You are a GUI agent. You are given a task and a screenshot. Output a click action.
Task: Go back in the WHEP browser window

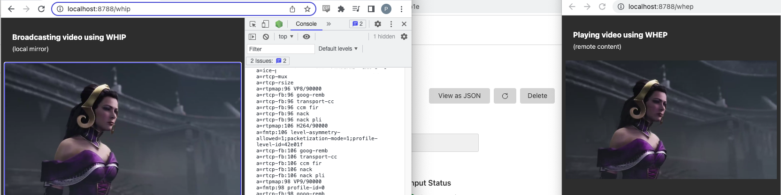point(572,7)
